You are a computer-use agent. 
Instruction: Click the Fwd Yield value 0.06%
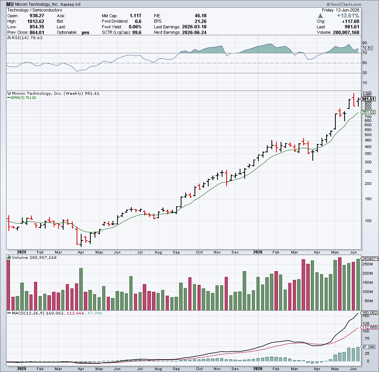135,27
